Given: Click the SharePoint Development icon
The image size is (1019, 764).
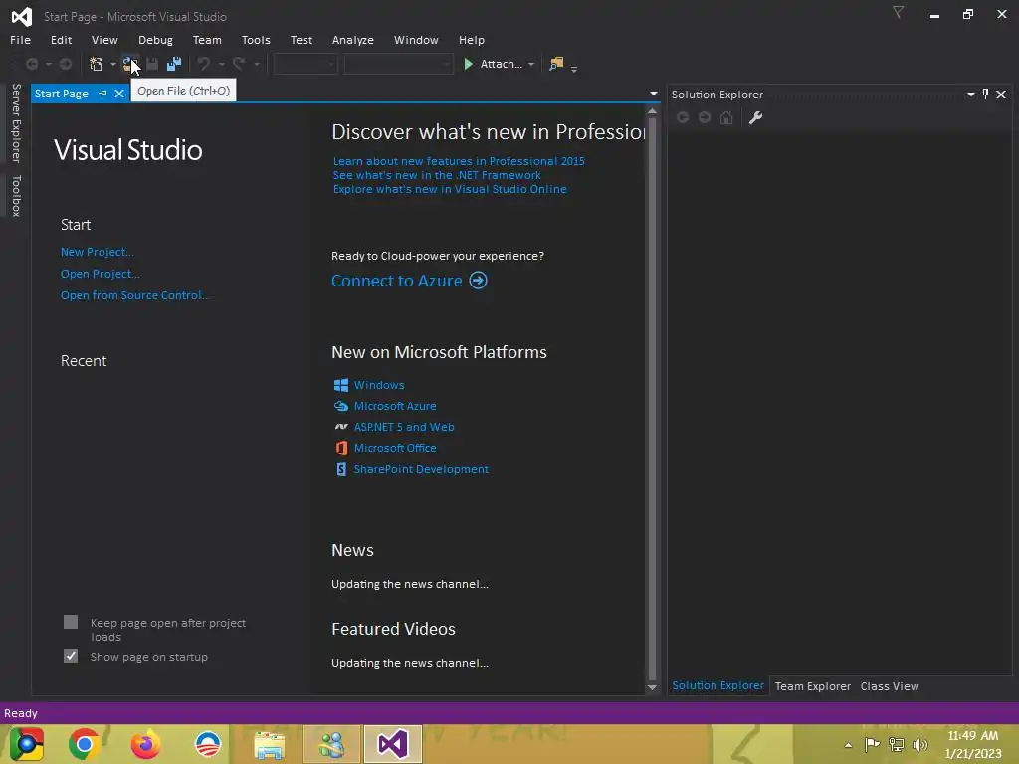Looking at the screenshot, I should [341, 469].
